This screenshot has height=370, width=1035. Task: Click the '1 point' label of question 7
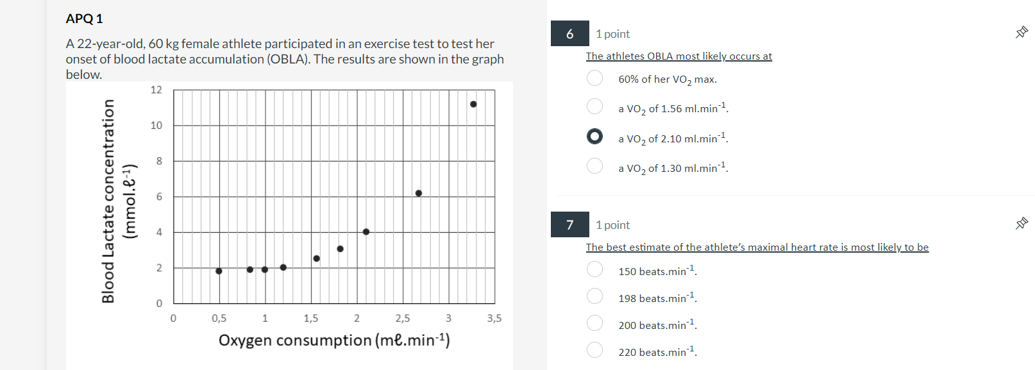coord(612,224)
